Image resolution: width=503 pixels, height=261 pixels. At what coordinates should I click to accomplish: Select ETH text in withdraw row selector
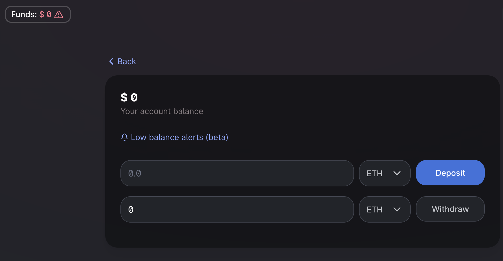[375, 210]
